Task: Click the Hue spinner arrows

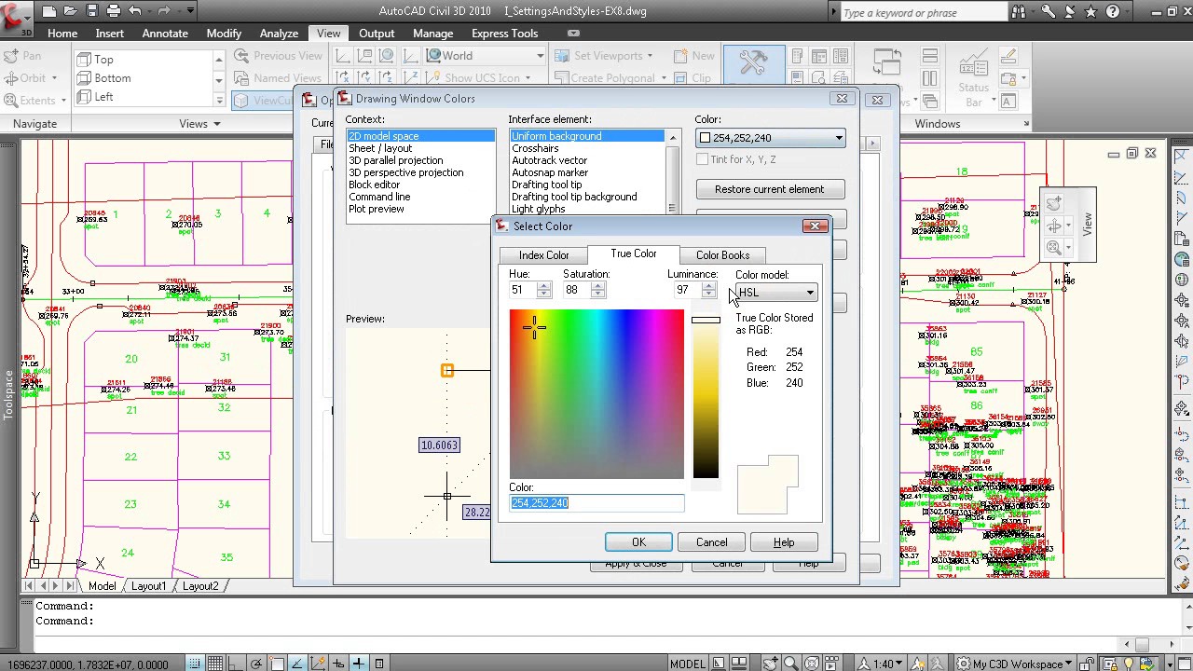Action: (x=543, y=291)
